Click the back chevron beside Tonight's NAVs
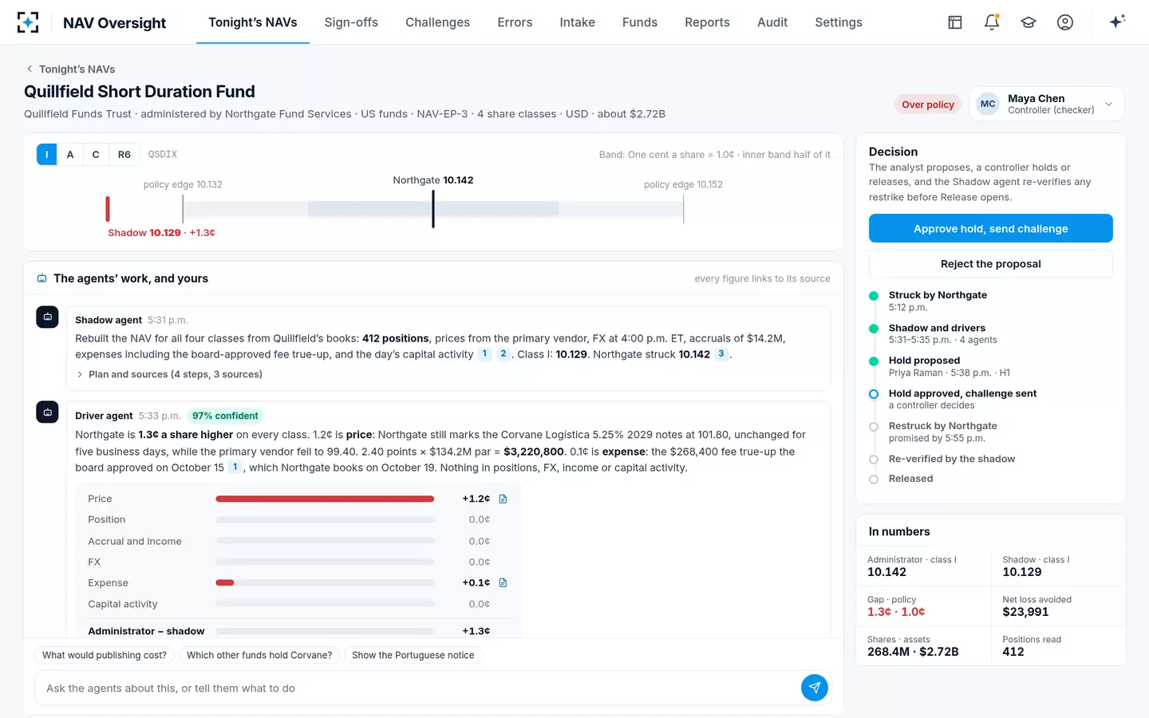 pyautogui.click(x=30, y=69)
